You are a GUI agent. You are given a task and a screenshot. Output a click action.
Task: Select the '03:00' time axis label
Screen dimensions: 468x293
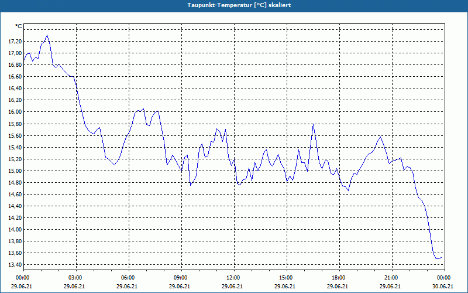(75, 278)
